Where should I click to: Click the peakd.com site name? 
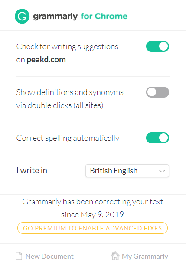(46, 60)
